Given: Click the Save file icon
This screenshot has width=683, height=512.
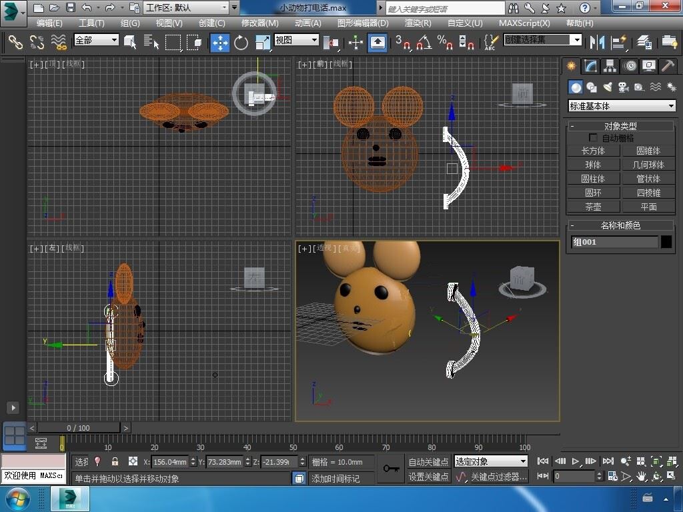Looking at the screenshot, I should click(70, 7).
